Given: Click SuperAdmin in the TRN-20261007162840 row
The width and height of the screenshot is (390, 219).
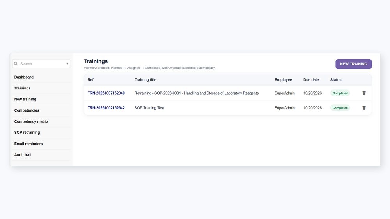Looking at the screenshot, I should pos(285,93).
